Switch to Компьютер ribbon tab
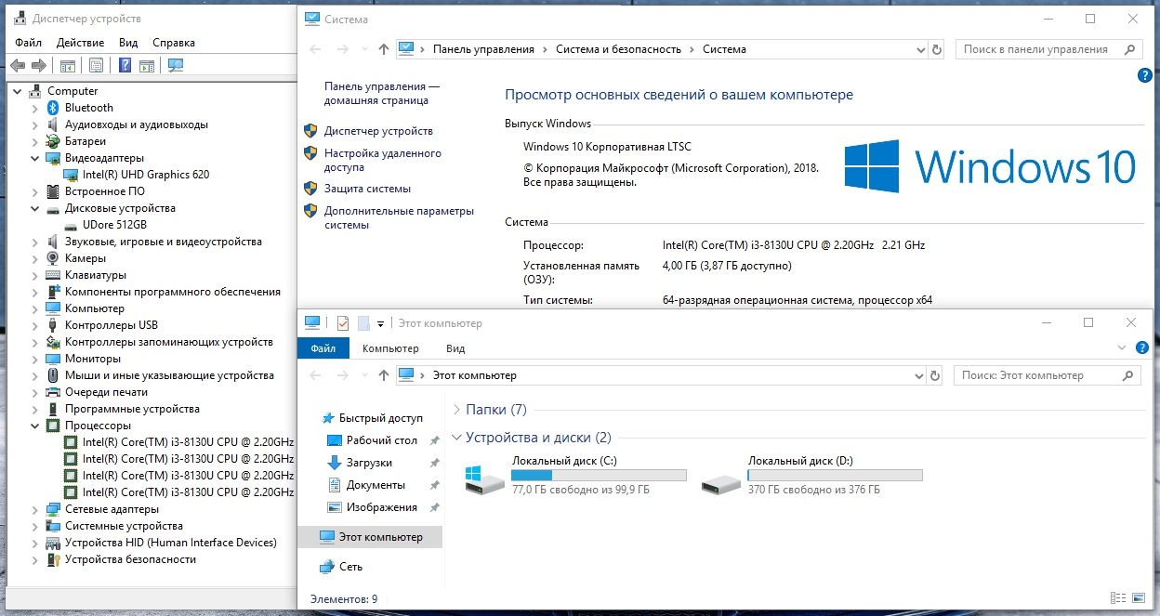The image size is (1160, 616). tap(390, 348)
